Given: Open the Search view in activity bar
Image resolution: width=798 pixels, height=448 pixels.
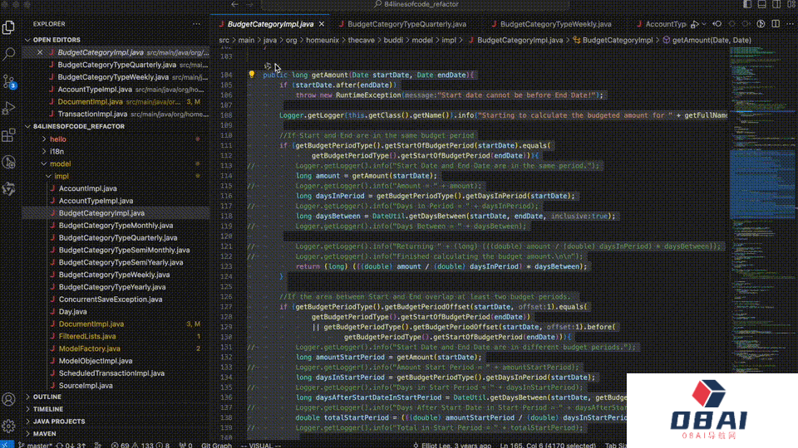Looking at the screenshot, I should (x=9, y=55).
